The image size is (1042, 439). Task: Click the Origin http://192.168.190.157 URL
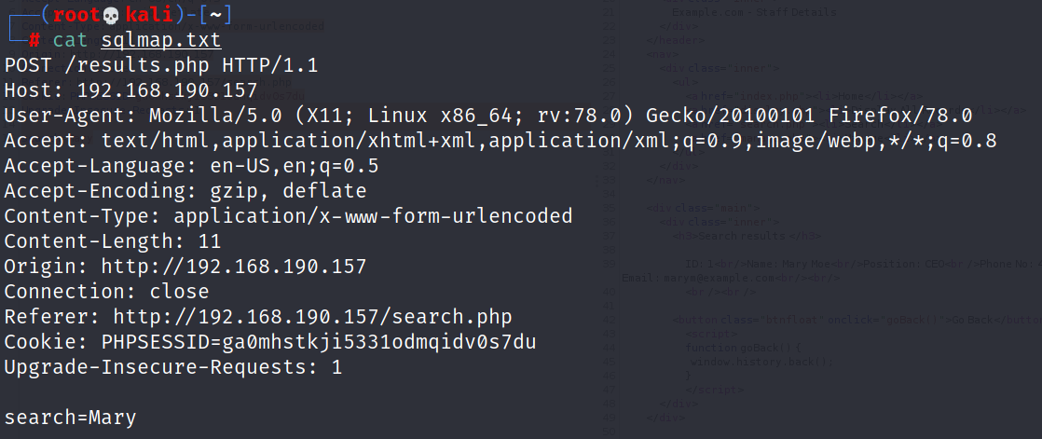[x=234, y=267]
